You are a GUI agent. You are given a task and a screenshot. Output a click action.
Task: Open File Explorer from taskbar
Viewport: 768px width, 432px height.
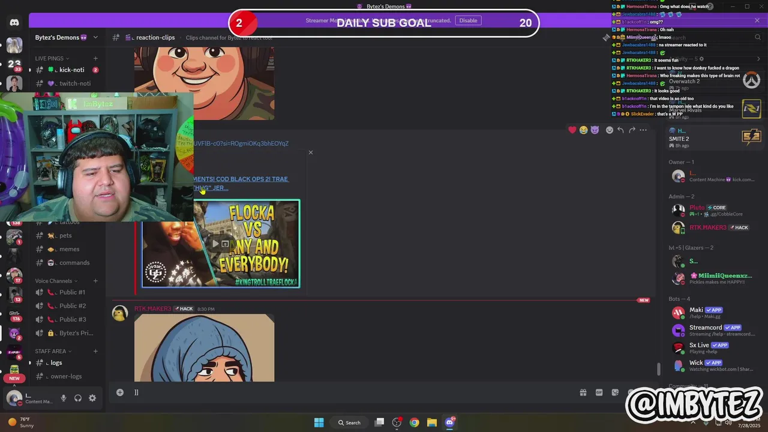point(431,422)
